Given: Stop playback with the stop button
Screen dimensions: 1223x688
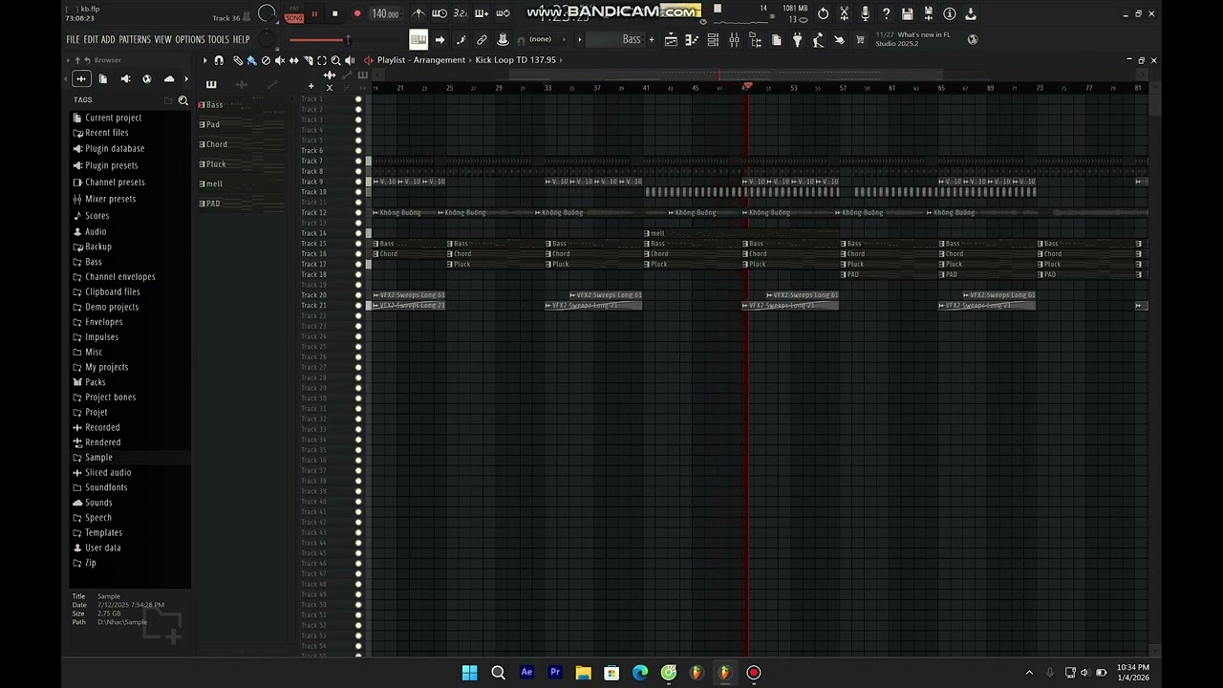Looking at the screenshot, I should pyautogui.click(x=335, y=13).
